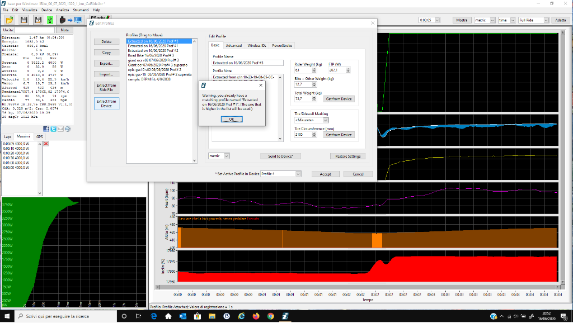The height and width of the screenshot is (323, 573).
Task: Click the Extract from Ride File button
Action: coord(106,88)
